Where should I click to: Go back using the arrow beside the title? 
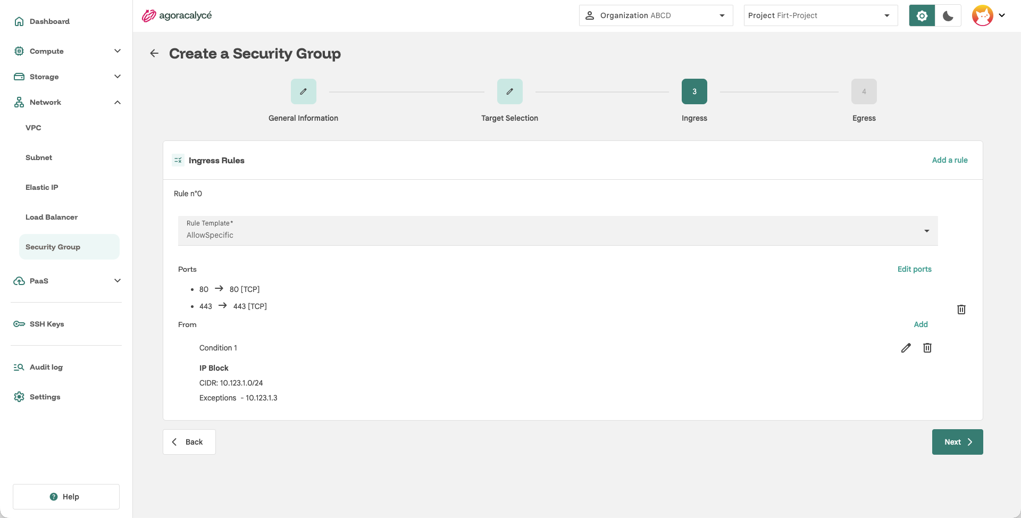[x=154, y=53]
